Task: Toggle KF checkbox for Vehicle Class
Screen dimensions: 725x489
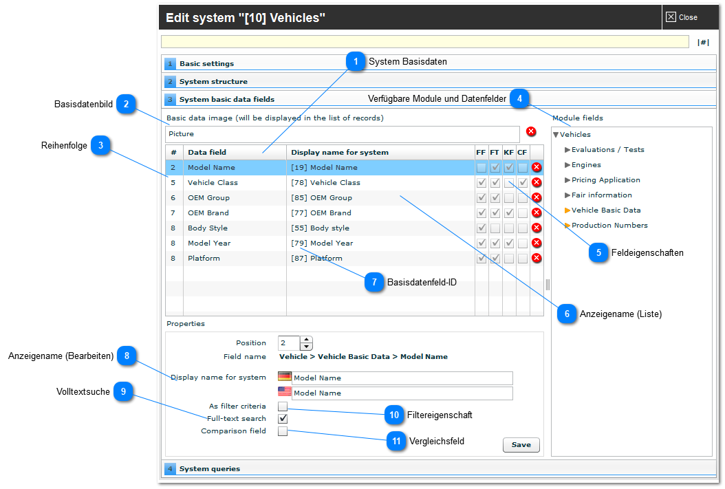Action: coord(509,182)
